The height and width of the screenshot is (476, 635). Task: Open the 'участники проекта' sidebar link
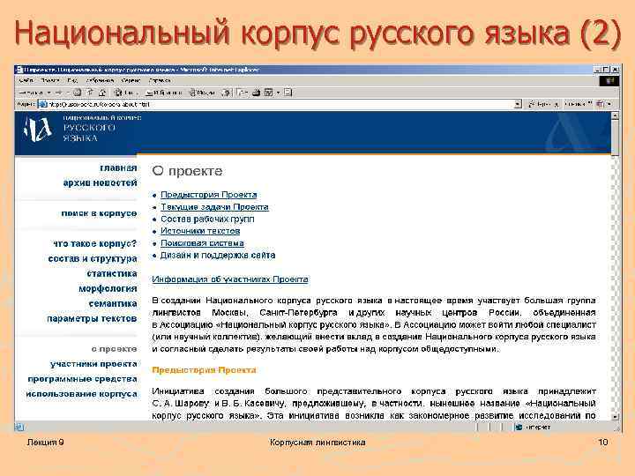click(93, 364)
